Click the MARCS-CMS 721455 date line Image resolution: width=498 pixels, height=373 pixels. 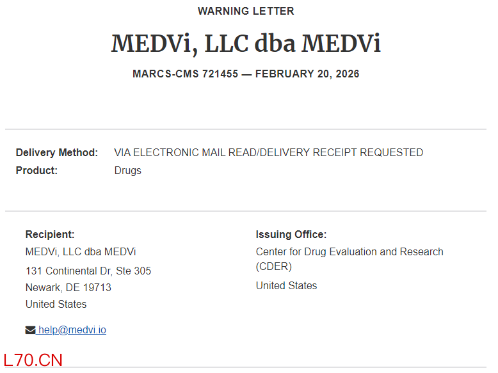point(246,74)
